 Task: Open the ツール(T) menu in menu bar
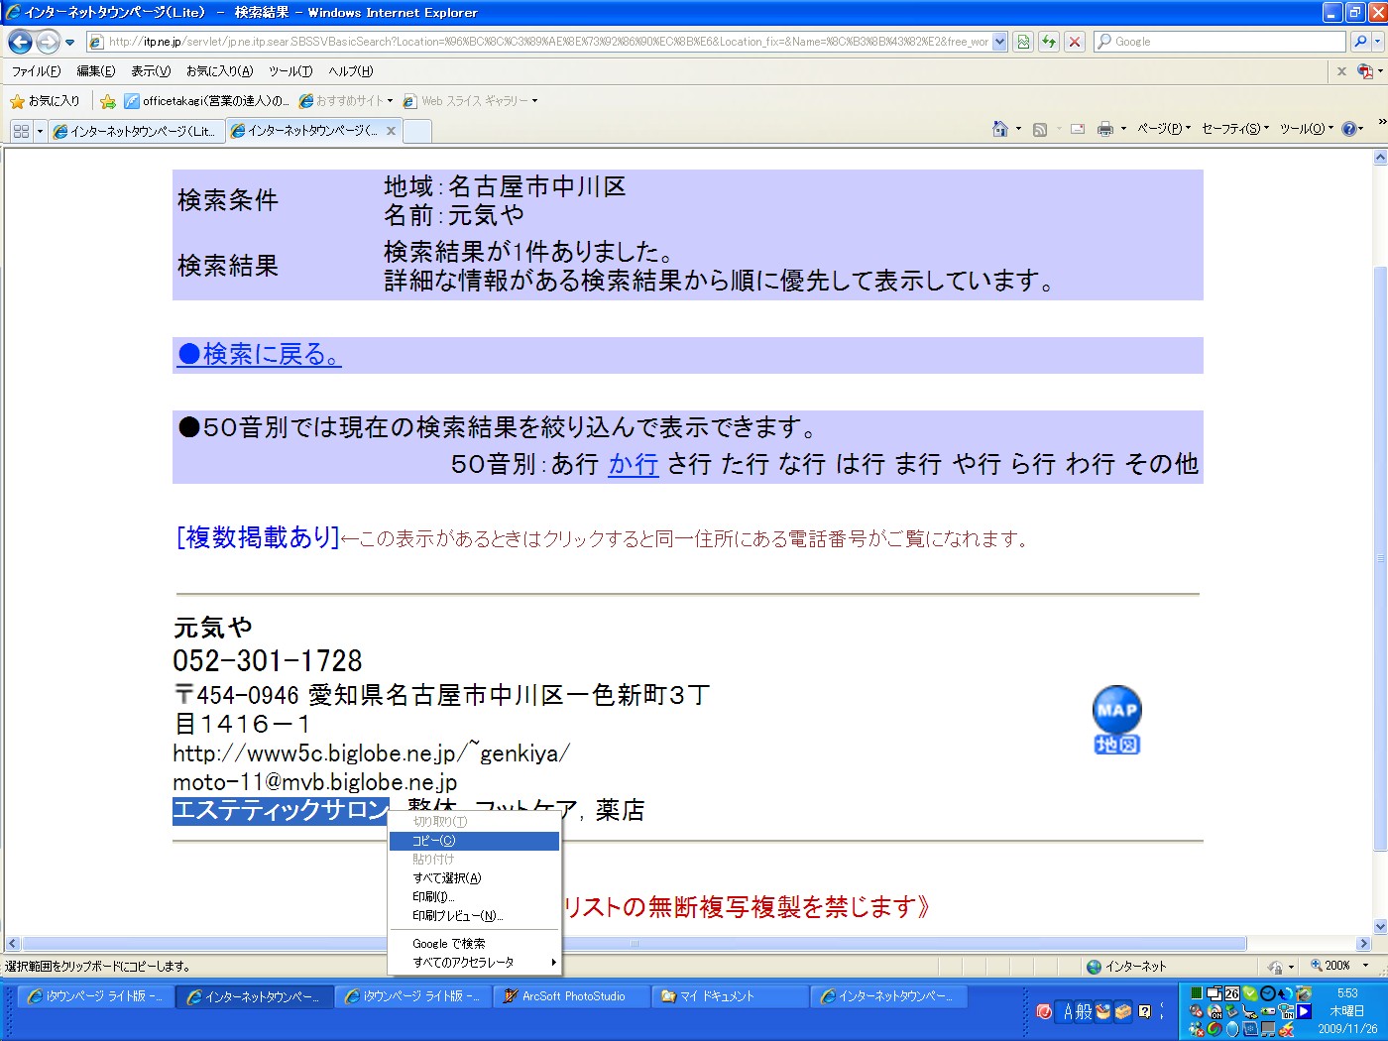290,71
